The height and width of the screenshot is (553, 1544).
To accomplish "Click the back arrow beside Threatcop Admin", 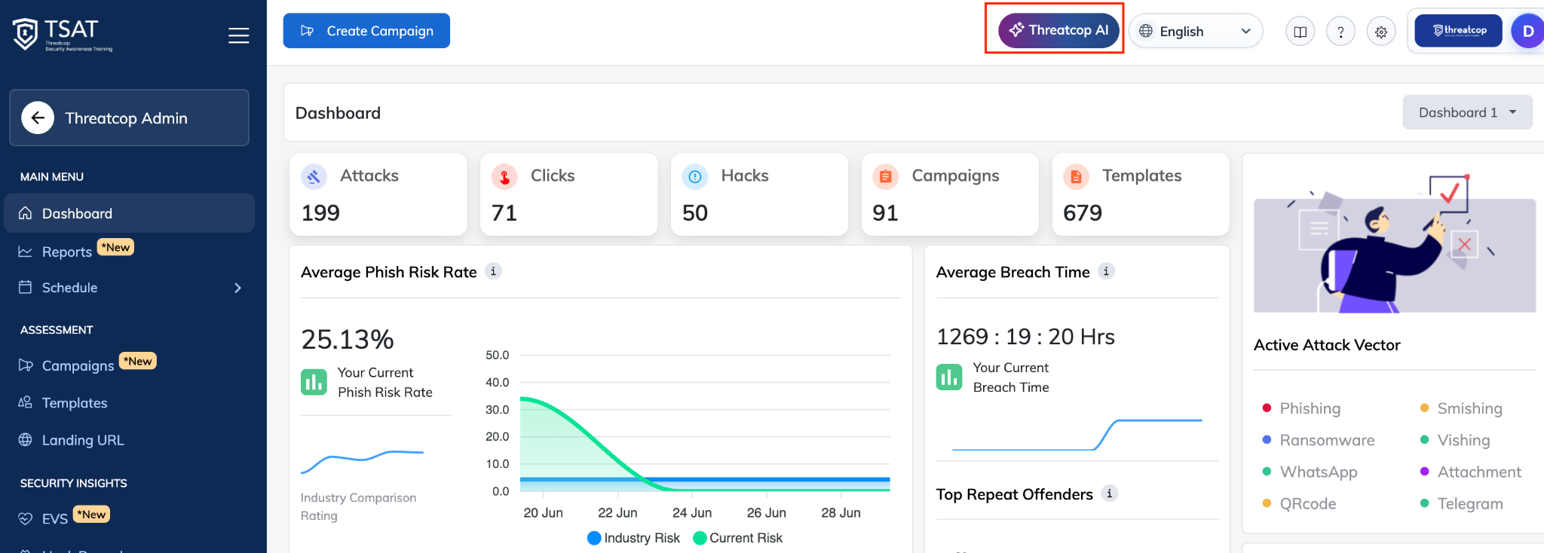I will click(x=38, y=118).
